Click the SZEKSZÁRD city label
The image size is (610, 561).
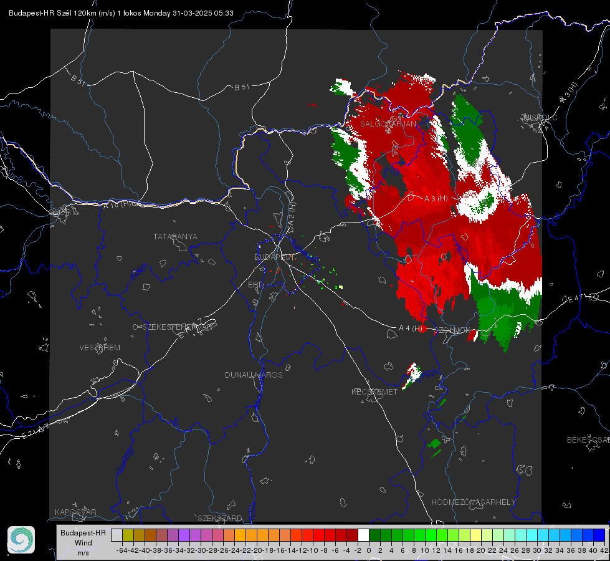click(x=220, y=518)
